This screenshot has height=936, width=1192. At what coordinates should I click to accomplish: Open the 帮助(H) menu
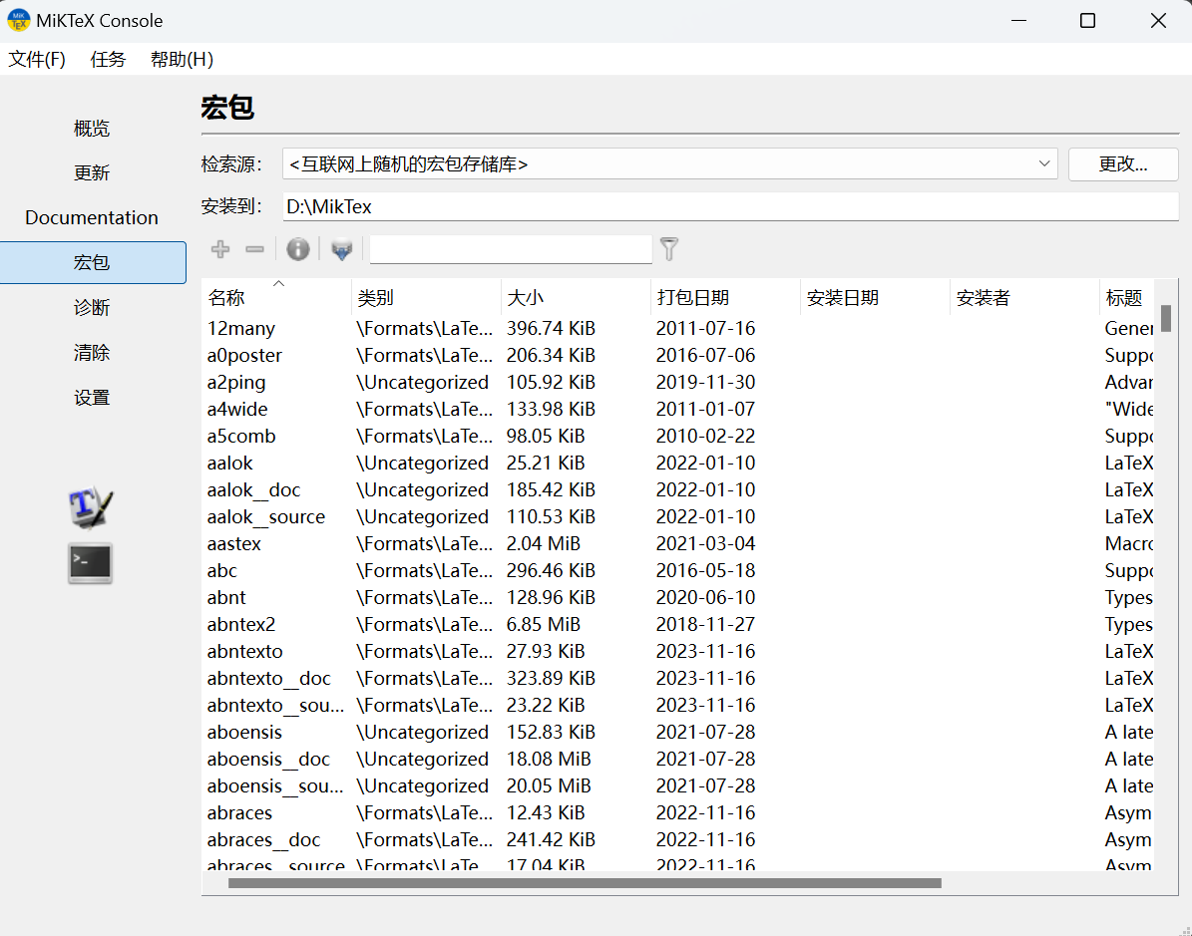(182, 59)
